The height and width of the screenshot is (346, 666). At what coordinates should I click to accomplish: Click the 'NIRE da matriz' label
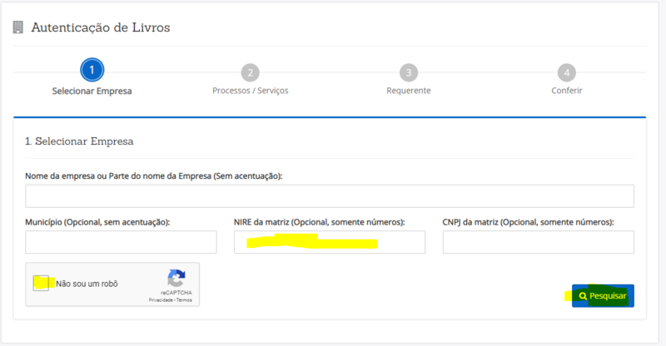coord(320,222)
